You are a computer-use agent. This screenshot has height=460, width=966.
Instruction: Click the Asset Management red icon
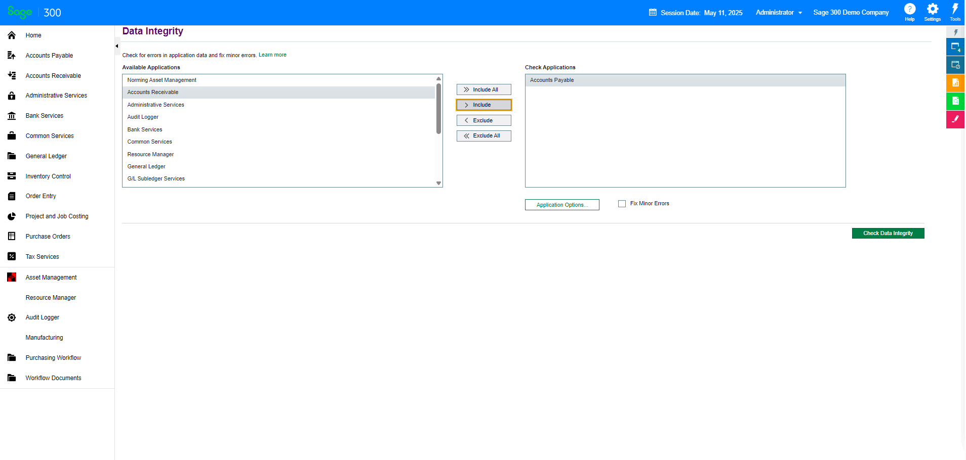tap(12, 278)
